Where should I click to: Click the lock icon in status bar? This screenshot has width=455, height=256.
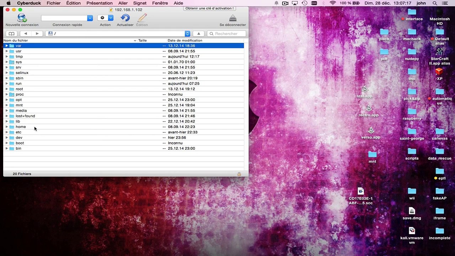pyautogui.click(x=239, y=174)
